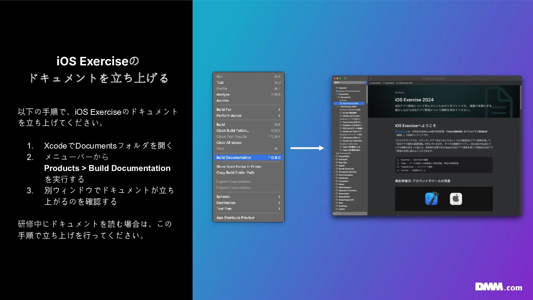The height and width of the screenshot is (300, 533).
Task: Choose Analyze menu entry
Action: [248, 95]
